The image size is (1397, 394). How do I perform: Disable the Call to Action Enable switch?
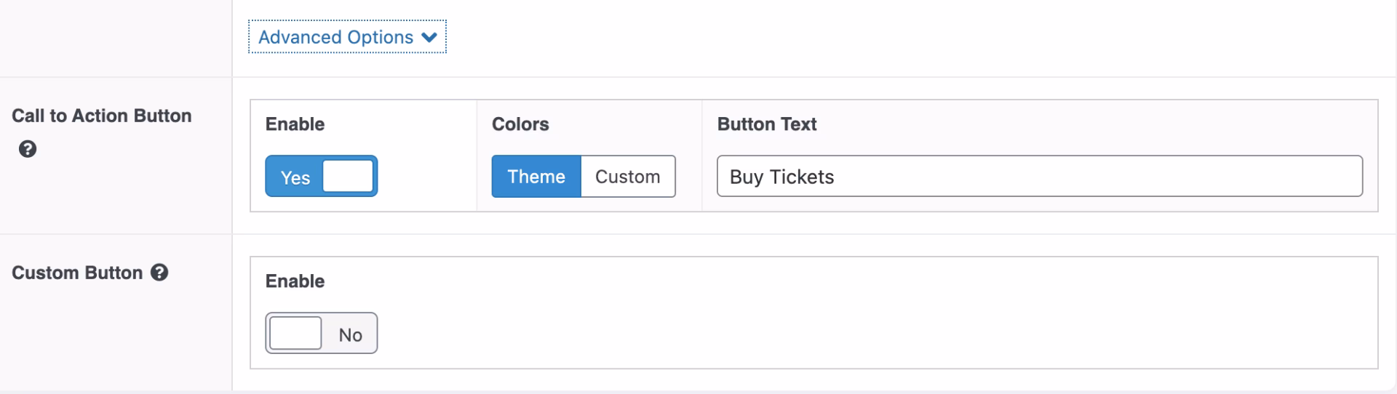321,176
